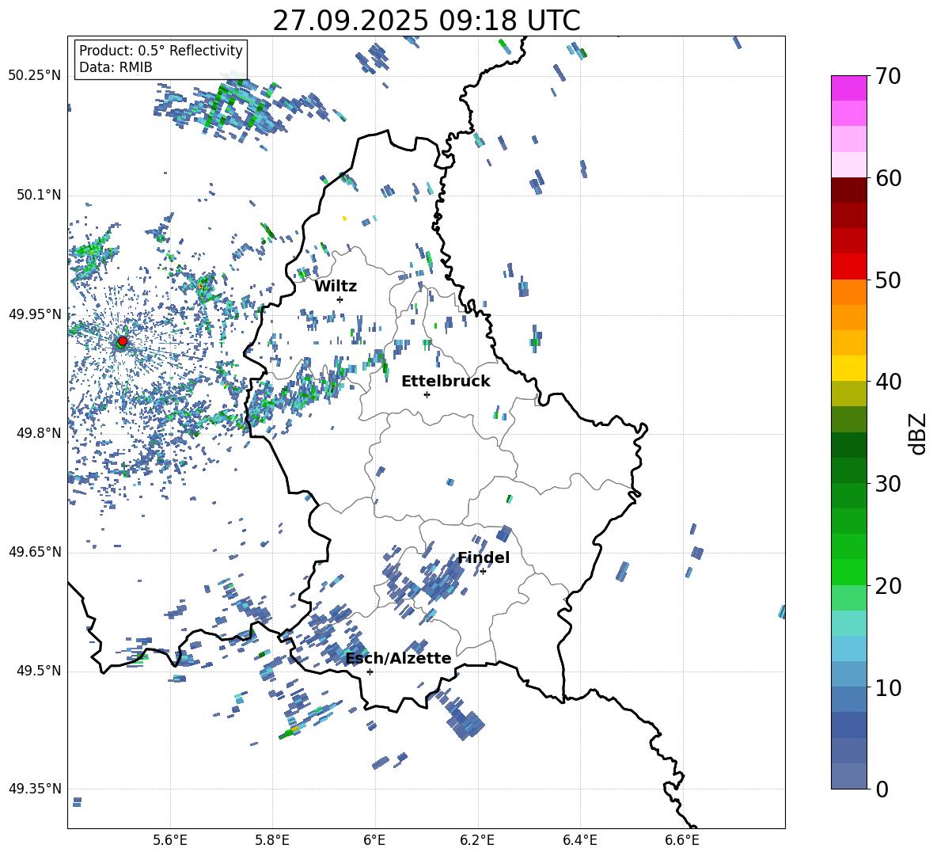The width and height of the screenshot is (937, 856).
Task: Click the Esch/Alzette cross marker
Action: click(x=370, y=671)
